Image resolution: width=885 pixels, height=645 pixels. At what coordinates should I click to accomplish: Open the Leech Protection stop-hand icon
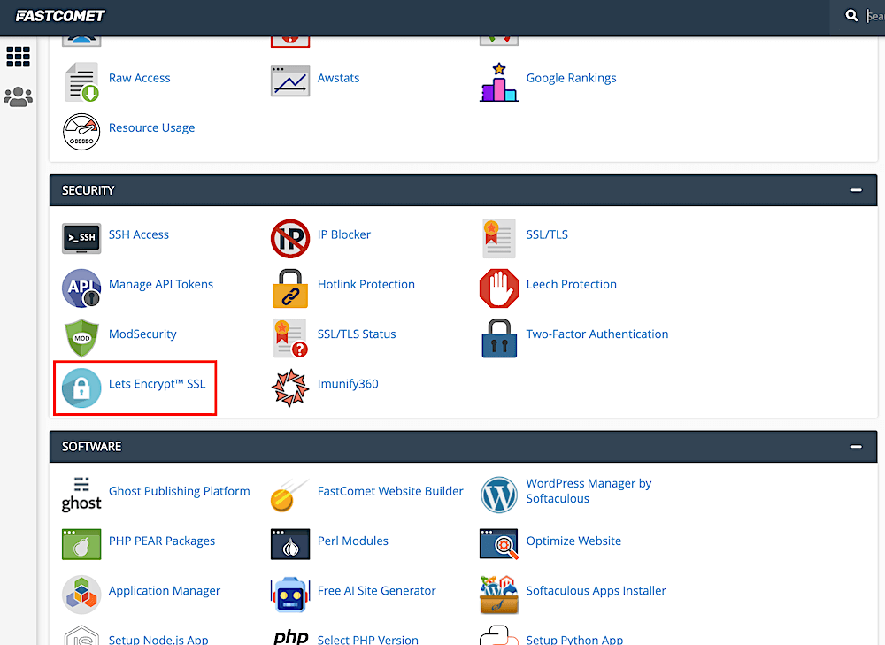(499, 288)
